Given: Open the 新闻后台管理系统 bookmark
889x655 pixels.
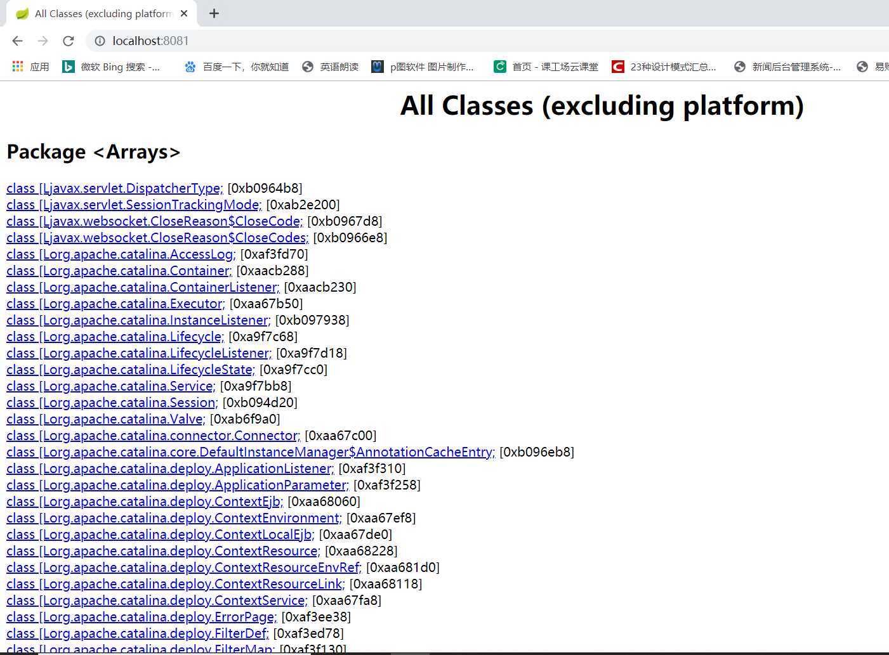Looking at the screenshot, I should (x=787, y=67).
